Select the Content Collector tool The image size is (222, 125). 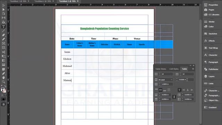[3, 22]
